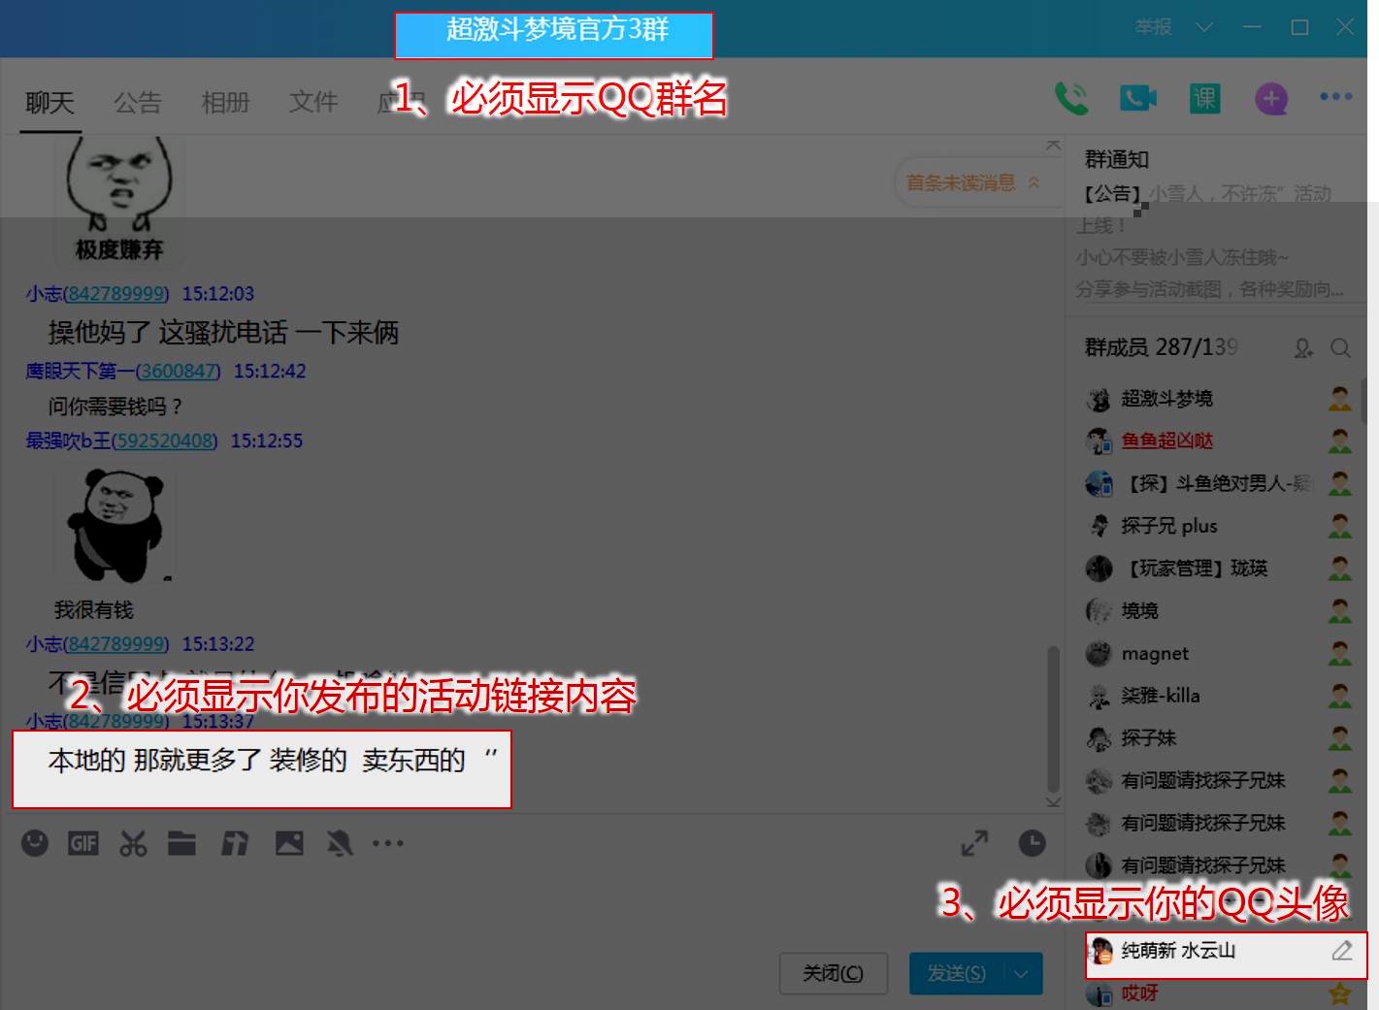
Task: Open the message history clock icon
Action: click(1032, 843)
